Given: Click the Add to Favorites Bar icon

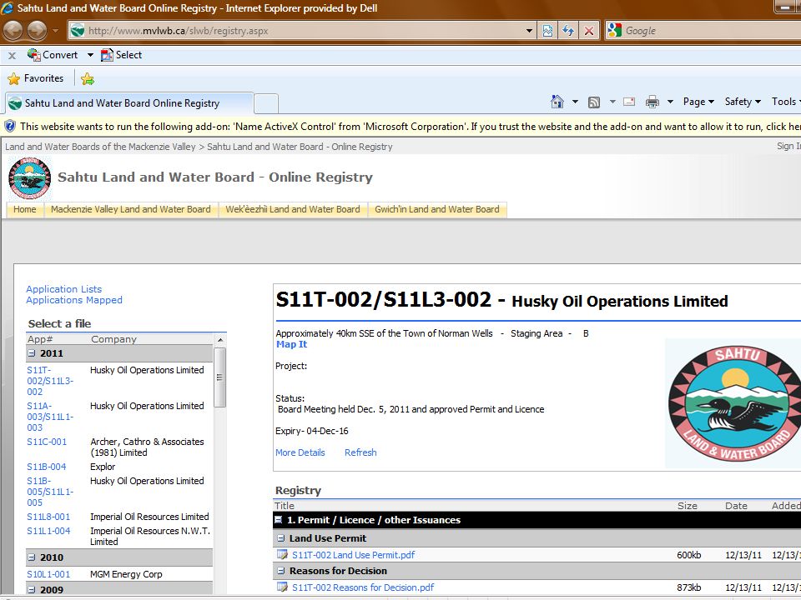Looking at the screenshot, I should click(x=88, y=78).
